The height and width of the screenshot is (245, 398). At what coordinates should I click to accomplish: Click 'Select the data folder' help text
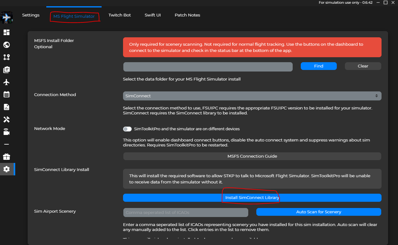click(182, 79)
